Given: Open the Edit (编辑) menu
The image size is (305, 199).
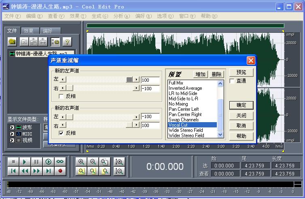Looking at the screenshot, I should click(x=34, y=16).
